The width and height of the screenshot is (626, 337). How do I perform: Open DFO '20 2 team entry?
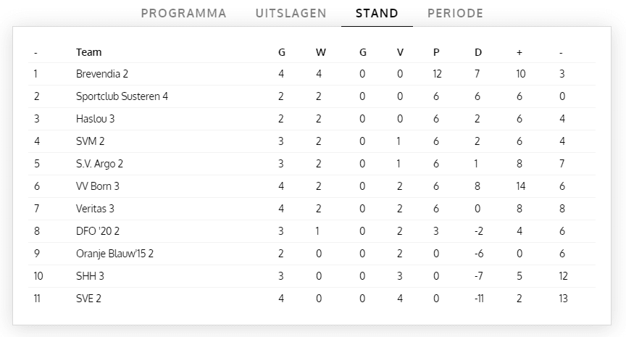(98, 231)
